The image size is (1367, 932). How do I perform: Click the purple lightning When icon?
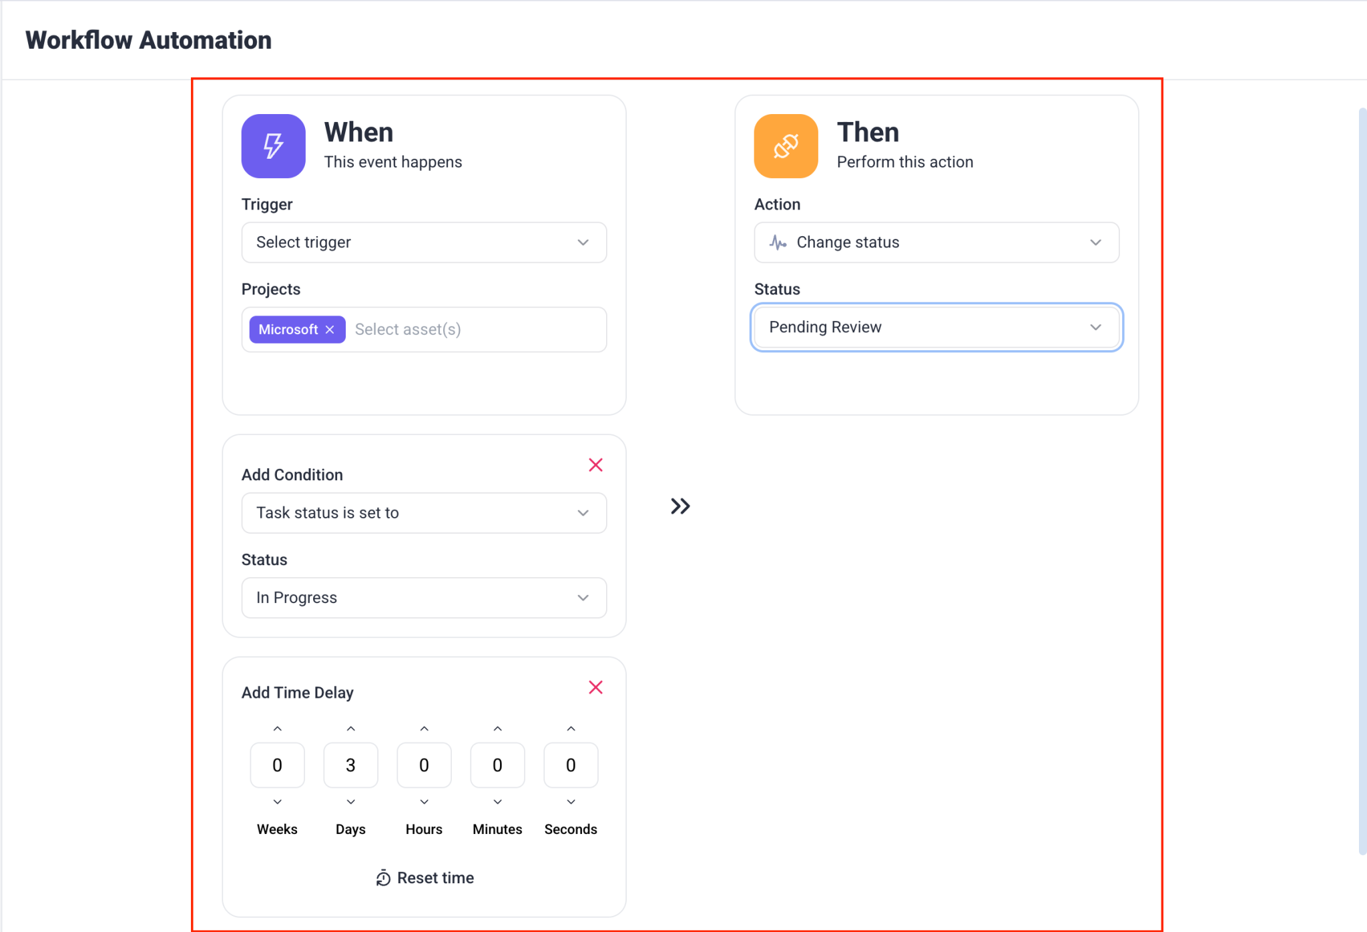pyautogui.click(x=273, y=146)
